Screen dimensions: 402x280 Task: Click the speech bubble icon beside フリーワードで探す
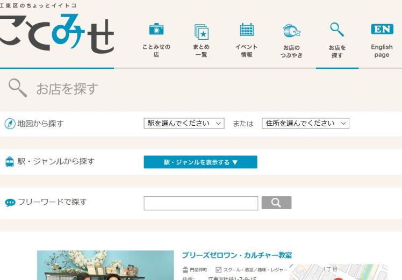10,203
